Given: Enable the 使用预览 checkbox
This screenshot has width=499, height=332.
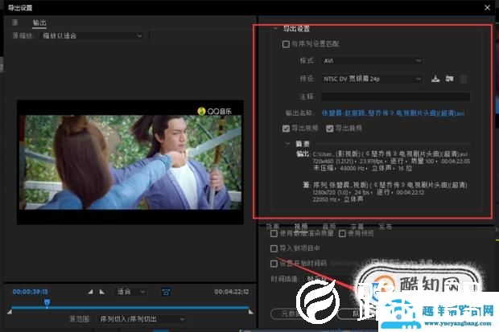Looking at the screenshot, I should point(342,234).
